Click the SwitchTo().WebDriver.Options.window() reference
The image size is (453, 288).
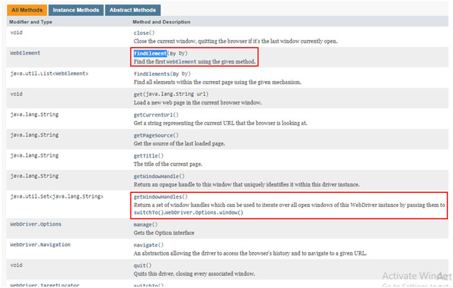coord(189,213)
